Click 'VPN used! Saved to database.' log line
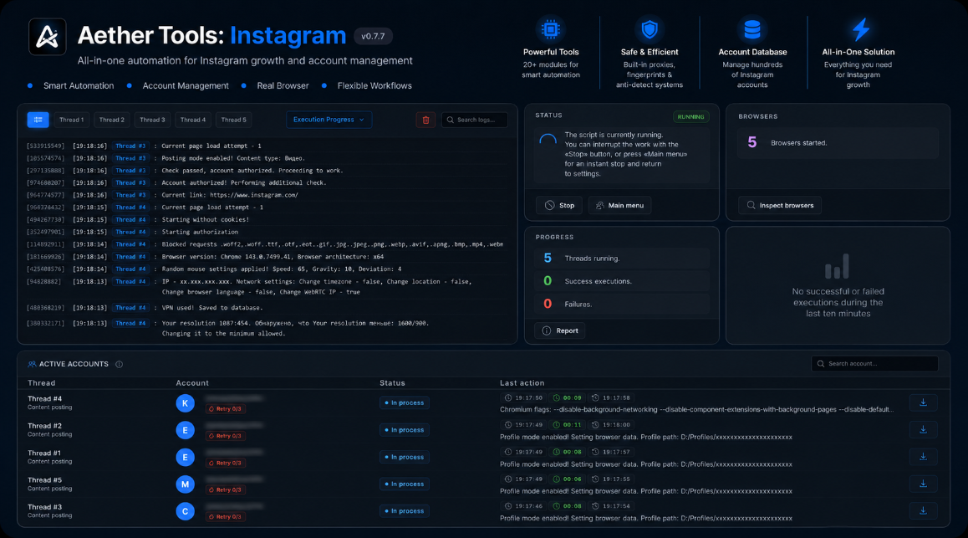The image size is (968, 538). click(x=211, y=308)
